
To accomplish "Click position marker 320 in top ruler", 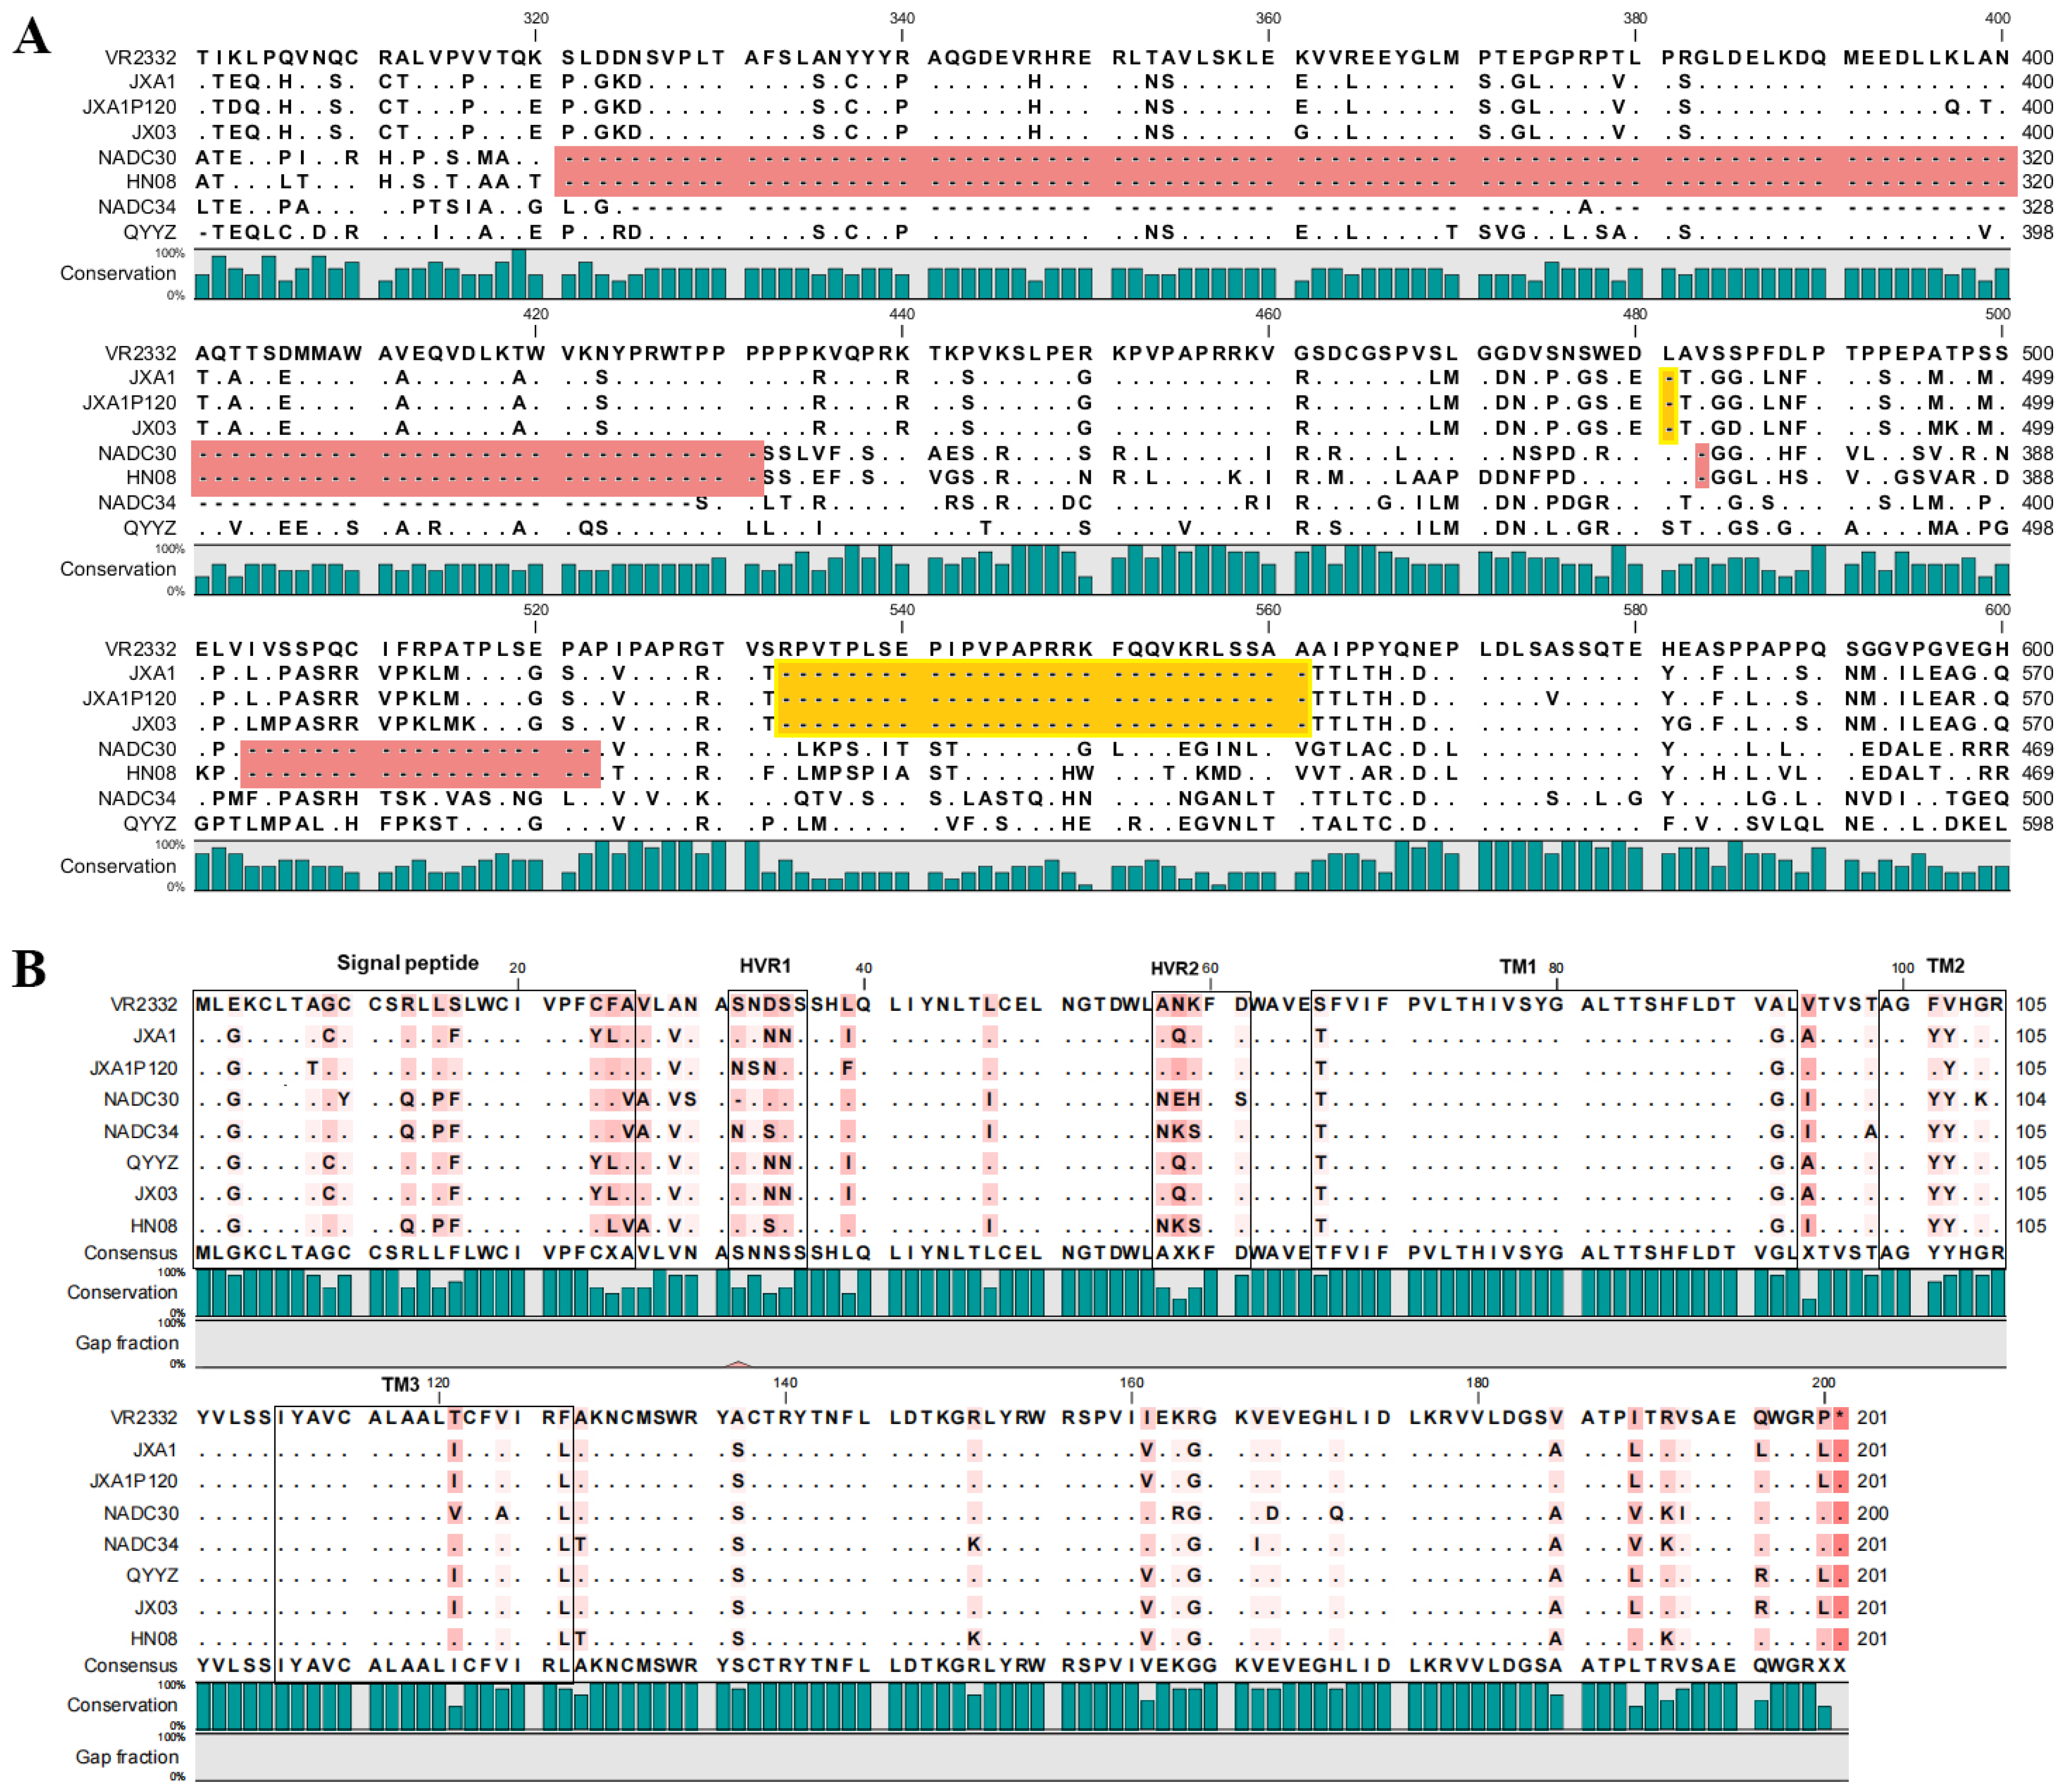I will click(535, 18).
